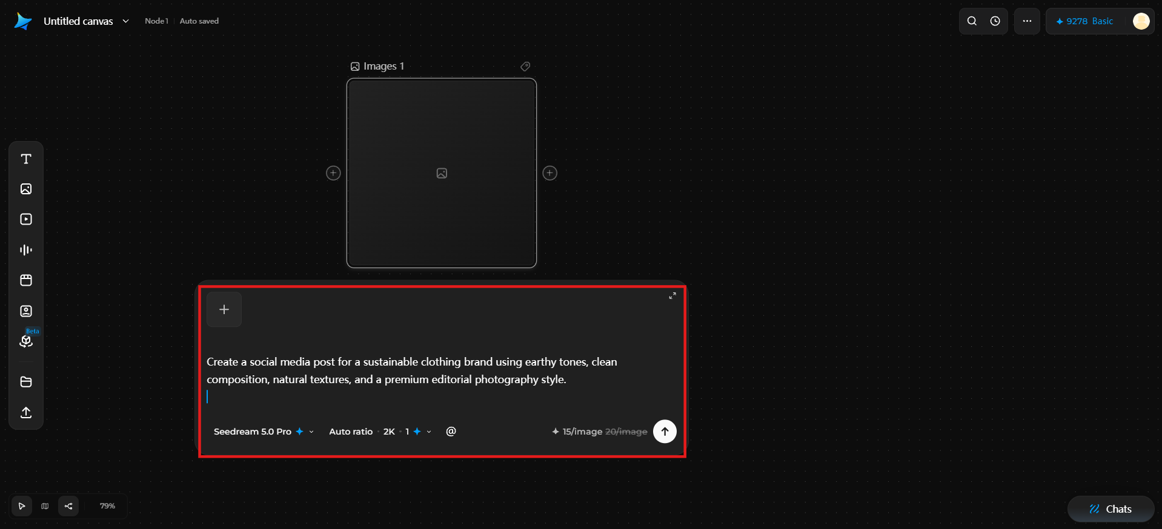The height and width of the screenshot is (529, 1162).
Task: Select the Video node tool in sidebar
Action: (x=26, y=219)
